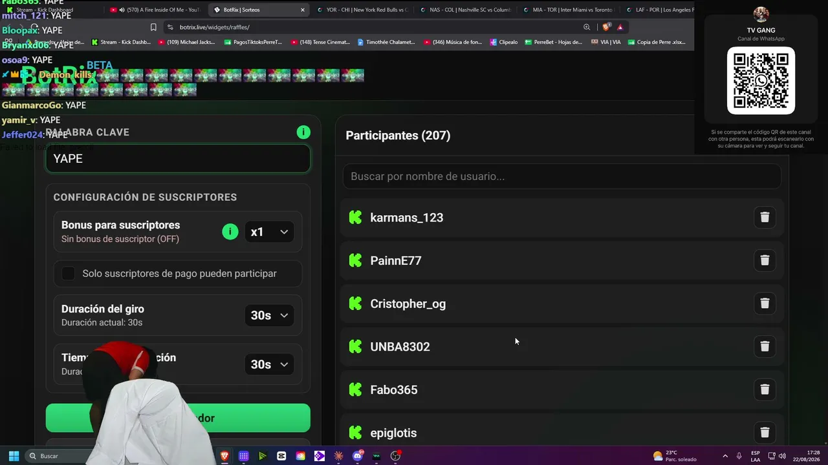This screenshot has height=465, width=828.
Task: Open Copia de Perre .xlsx bookmark
Action: [x=657, y=42]
